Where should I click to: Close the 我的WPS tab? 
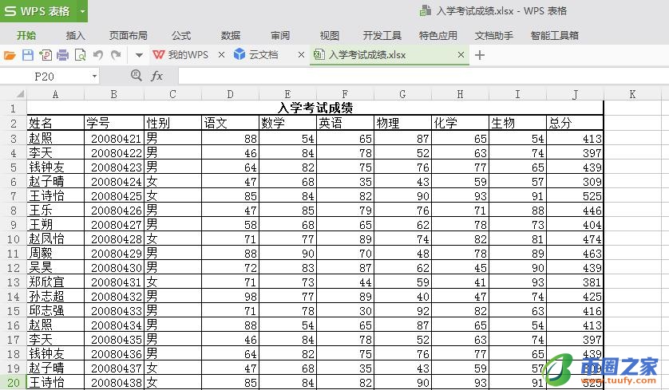coord(221,54)
